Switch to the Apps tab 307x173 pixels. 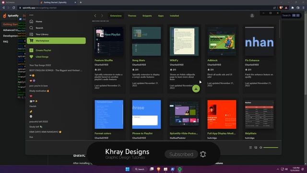(x=161, y=16)
